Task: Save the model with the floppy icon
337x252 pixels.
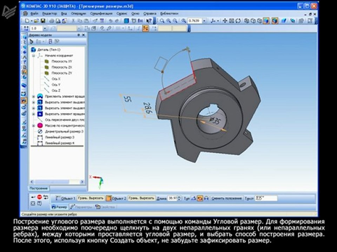Action: 43,21
